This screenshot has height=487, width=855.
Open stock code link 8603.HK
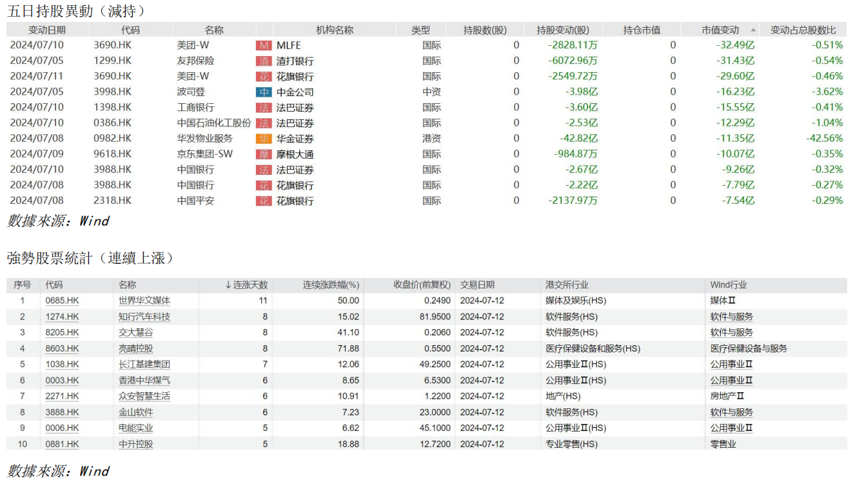(62, 348)
